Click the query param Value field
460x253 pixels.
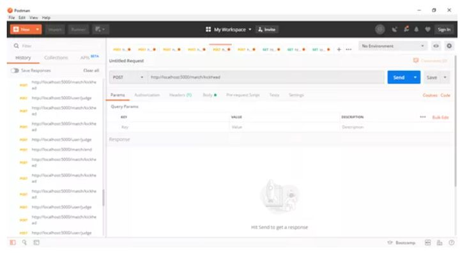tap(284, 127)
